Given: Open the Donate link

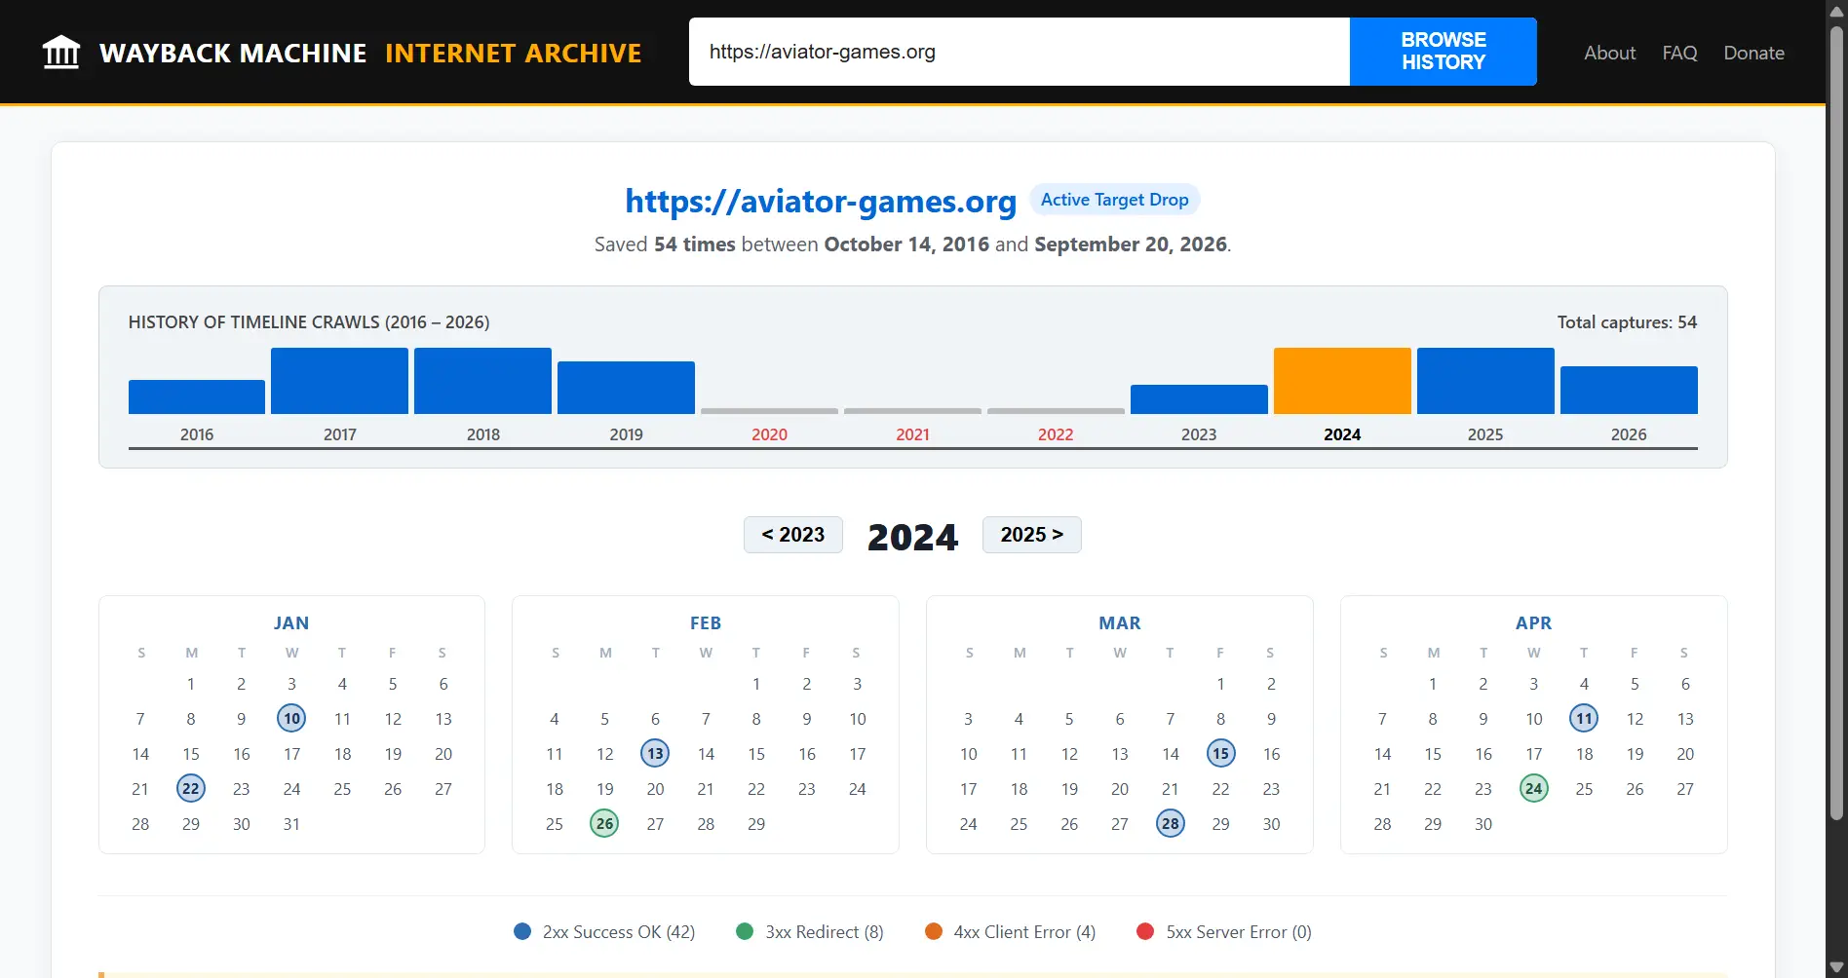Looking at the screenshot, I should pos(1753,53).
